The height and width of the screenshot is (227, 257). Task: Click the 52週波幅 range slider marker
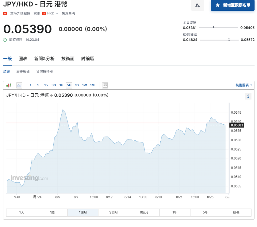point(228,39)
